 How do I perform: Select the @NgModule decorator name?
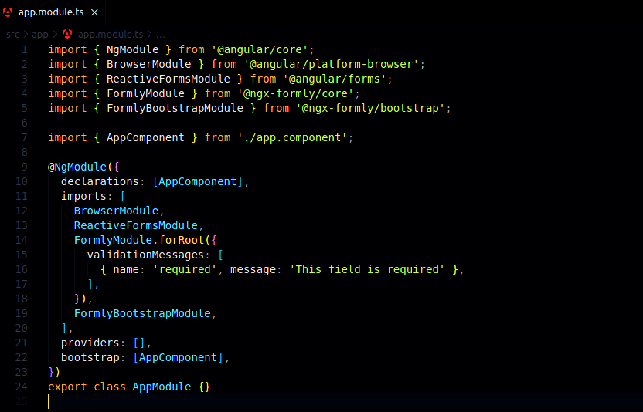tap(77, 167)
